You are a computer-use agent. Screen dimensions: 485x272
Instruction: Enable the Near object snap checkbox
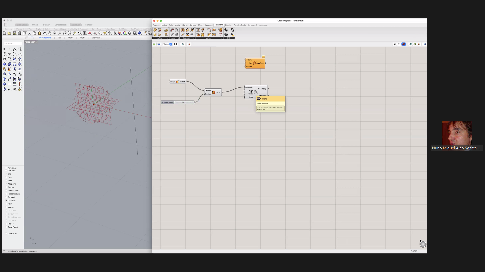click(x=6, y=177)
